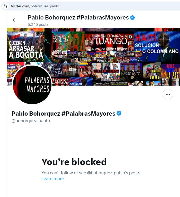Open the banner image at Ituango thumbnail
Image resolution: width=180 pixels, height=197 pixels.
[x=109, y=41]
